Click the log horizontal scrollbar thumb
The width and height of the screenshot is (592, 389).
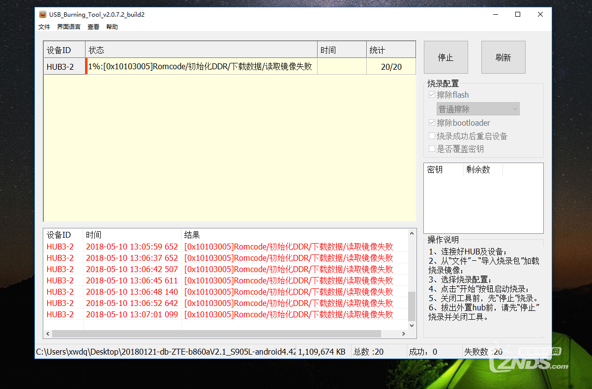point(217,334)
